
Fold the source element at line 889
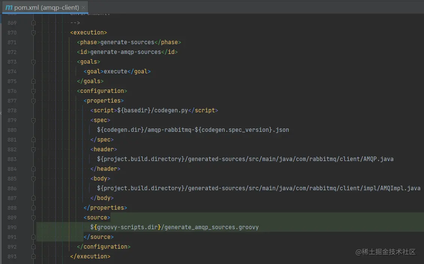point(33,218)
